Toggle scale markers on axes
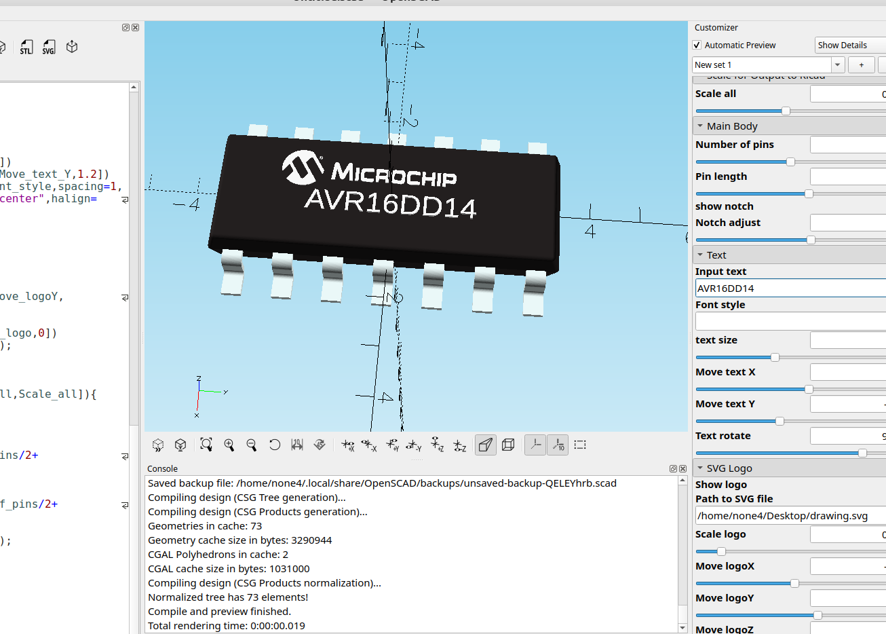This screenshot has height=634, width=886. (x=558, y=445)
